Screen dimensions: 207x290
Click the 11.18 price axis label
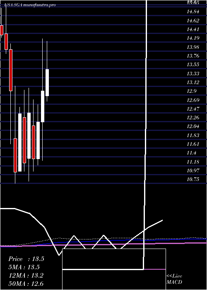click(x=193, y=162)
